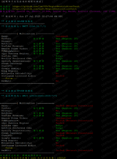Click red "No" for Wikipedia Editability in IPv4
Image resolution: width=117 pixels, height=159 pixels.
pyautogui.click(x=57, y=73)
